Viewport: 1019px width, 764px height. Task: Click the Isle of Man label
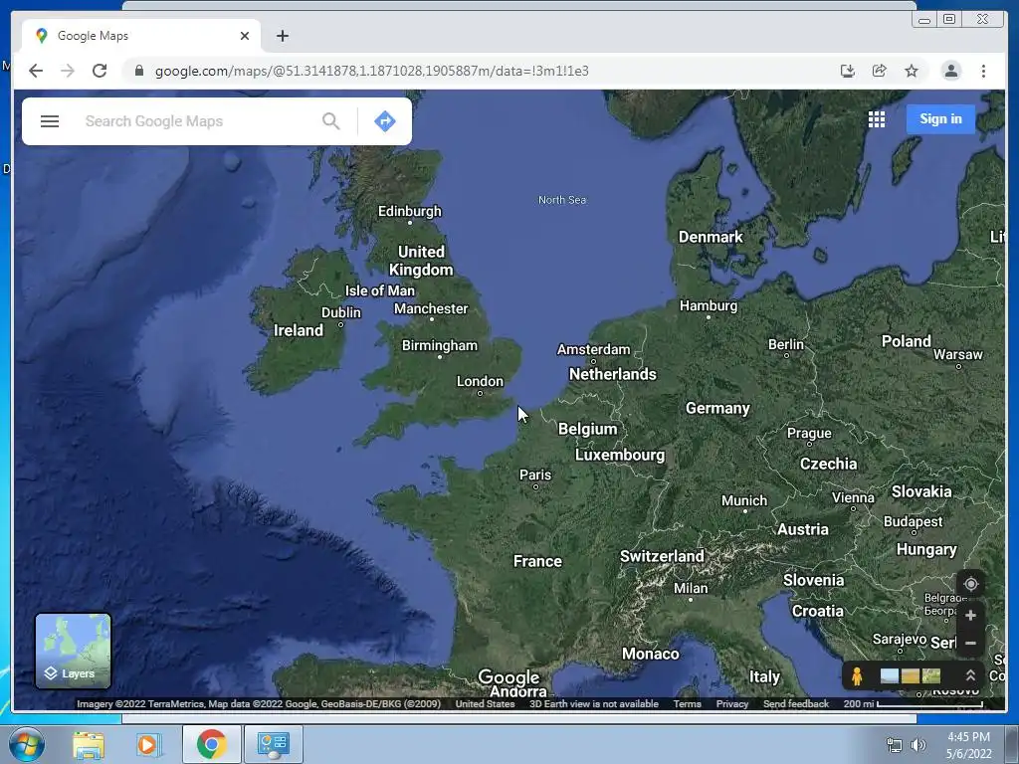coord(379,290)
